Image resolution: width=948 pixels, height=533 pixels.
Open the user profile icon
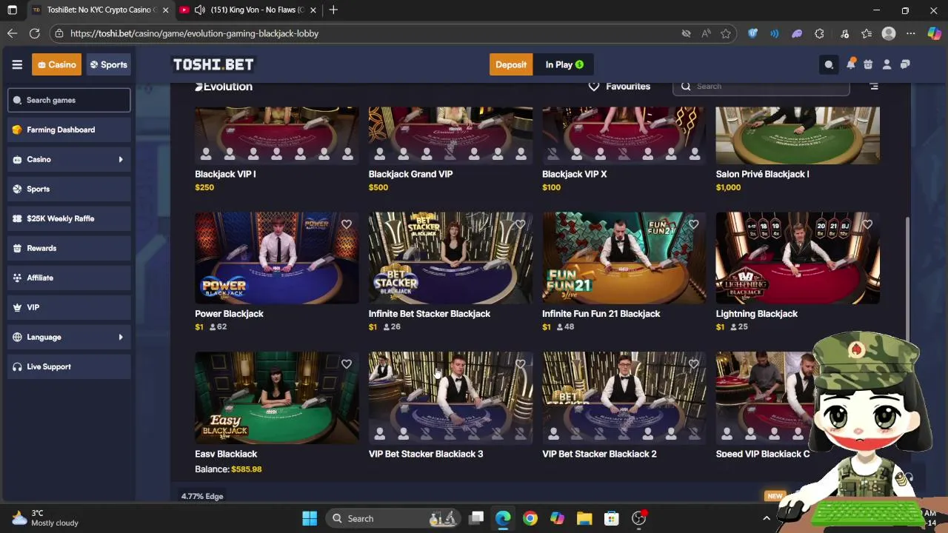coord(887,64)
